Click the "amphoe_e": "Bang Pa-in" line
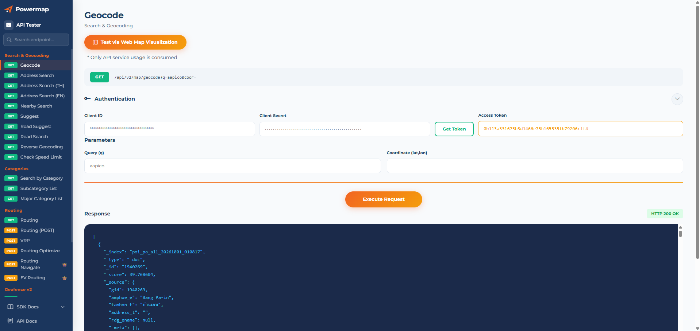Image resolution: width=700 pixels, height=331 pixels. tap(141, 297)
